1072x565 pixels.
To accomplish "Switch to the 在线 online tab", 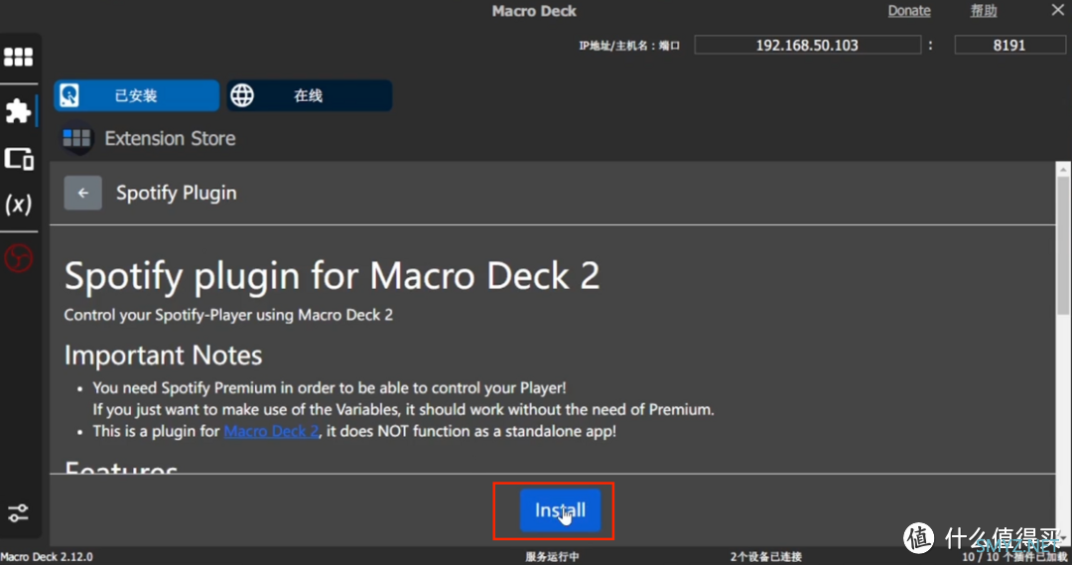I will click(x=310, y=95).
